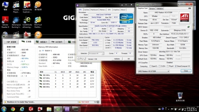The height and width of the screenshot is (112, 199).
Task: Click the ATI Radeon logo in GPU-Z
Action: click(185, 18)
